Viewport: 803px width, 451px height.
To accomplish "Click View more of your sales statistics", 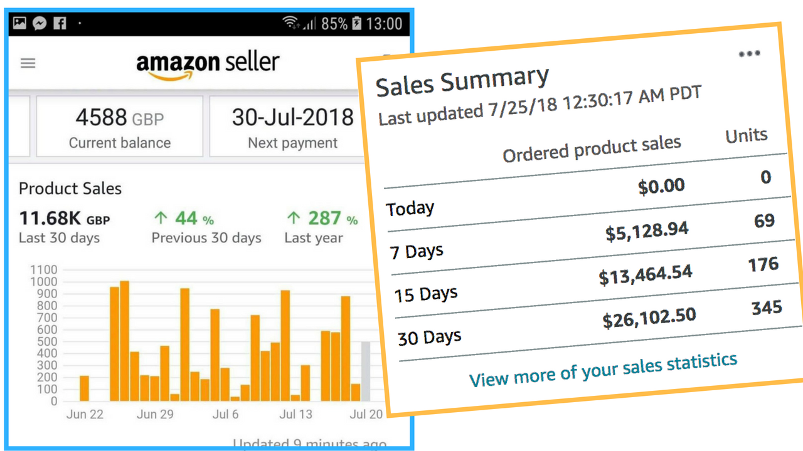I will (603, 370).
